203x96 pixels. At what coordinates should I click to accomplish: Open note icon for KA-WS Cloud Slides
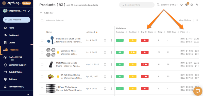[105, 77]
